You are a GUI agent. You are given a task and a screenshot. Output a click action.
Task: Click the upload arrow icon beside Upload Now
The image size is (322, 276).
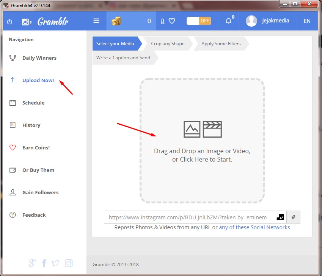click(13, 80)
